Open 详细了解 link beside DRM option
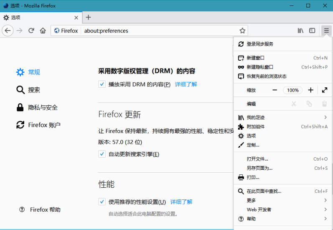 point(186,84)
